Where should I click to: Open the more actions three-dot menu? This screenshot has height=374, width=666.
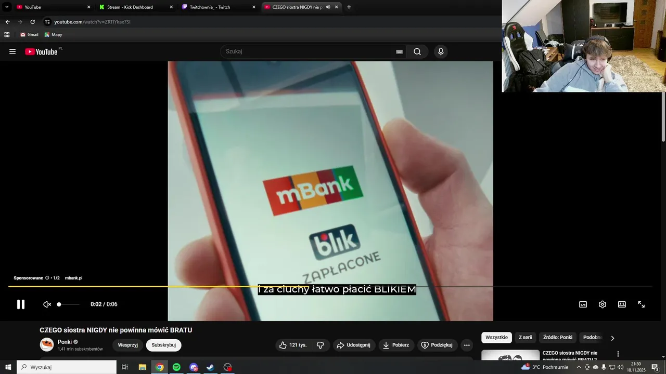click(x=467, y=345)
